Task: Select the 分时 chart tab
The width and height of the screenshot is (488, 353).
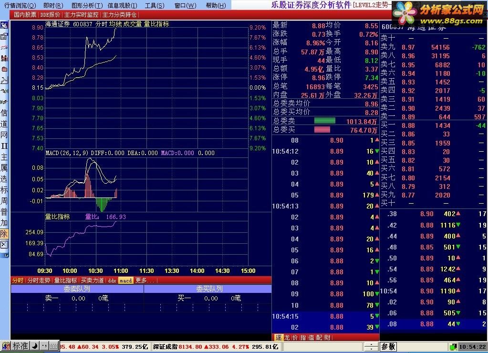Action: (x=18, y=280)
